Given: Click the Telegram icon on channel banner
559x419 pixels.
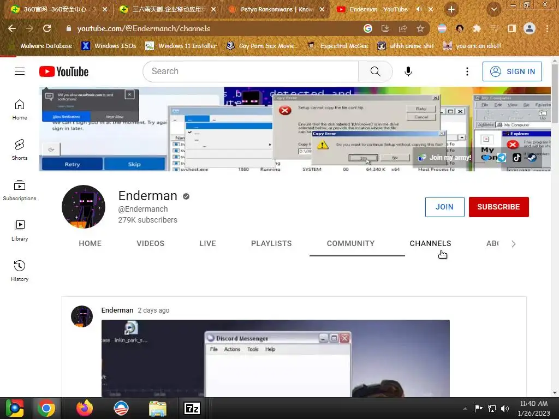Looking at the screenshot, I should click(502, 157).
